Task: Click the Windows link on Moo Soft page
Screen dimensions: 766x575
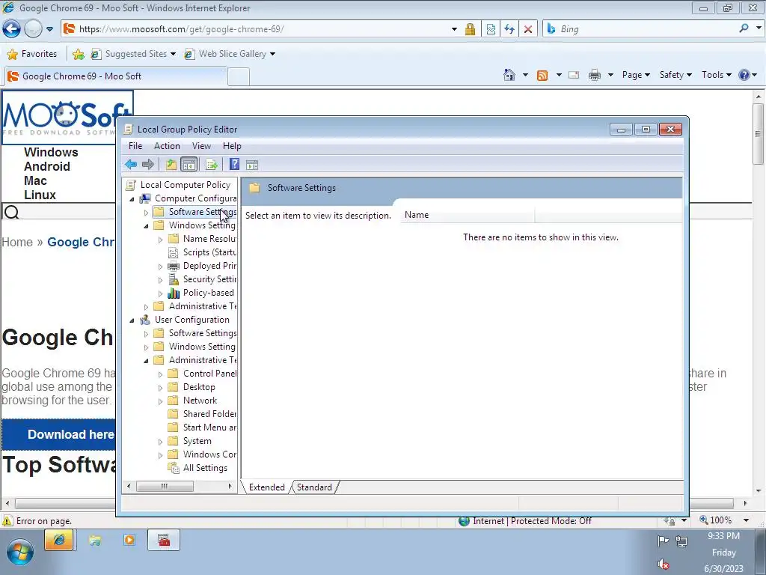Action: [x=51, y=152]
